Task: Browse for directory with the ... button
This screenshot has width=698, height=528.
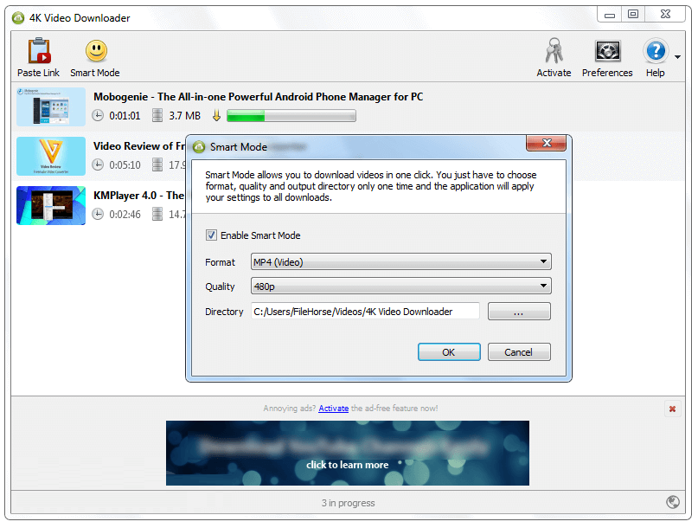Action: pos(519,311)
